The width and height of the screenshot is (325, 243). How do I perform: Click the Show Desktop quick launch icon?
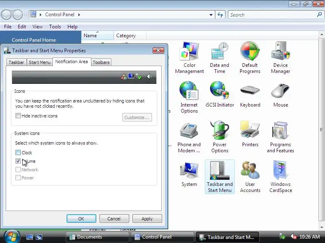click(29, 237)
